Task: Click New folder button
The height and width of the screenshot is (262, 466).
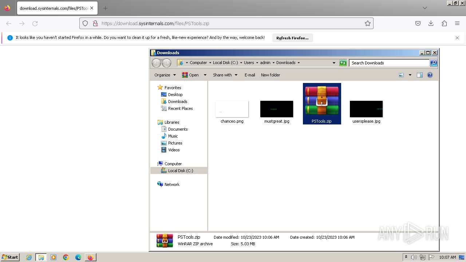Action: pyautogui.click(x=270, y=75)
